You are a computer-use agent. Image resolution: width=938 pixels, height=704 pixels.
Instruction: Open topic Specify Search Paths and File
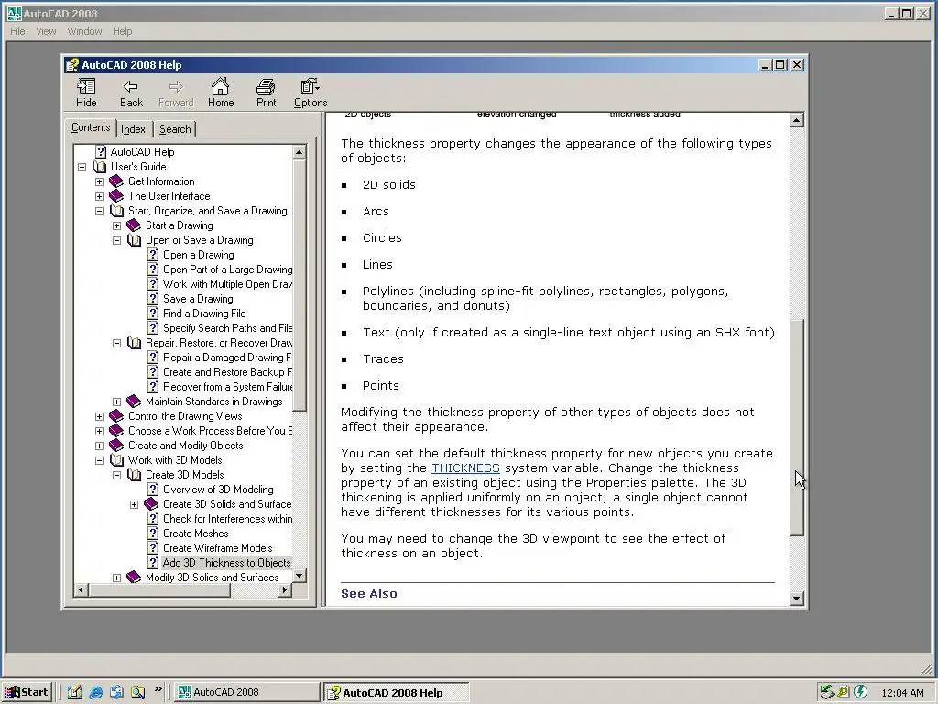[x=227, y=328]
